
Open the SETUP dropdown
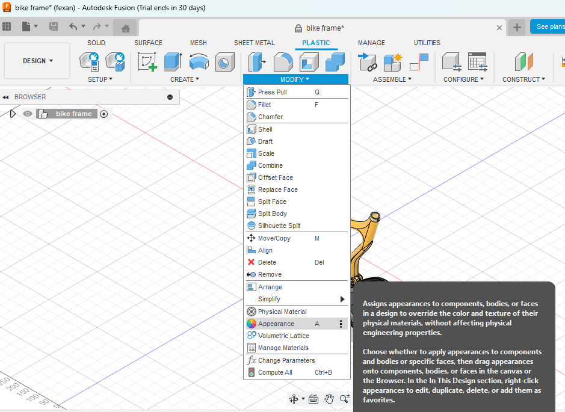[x=100, y=79]
